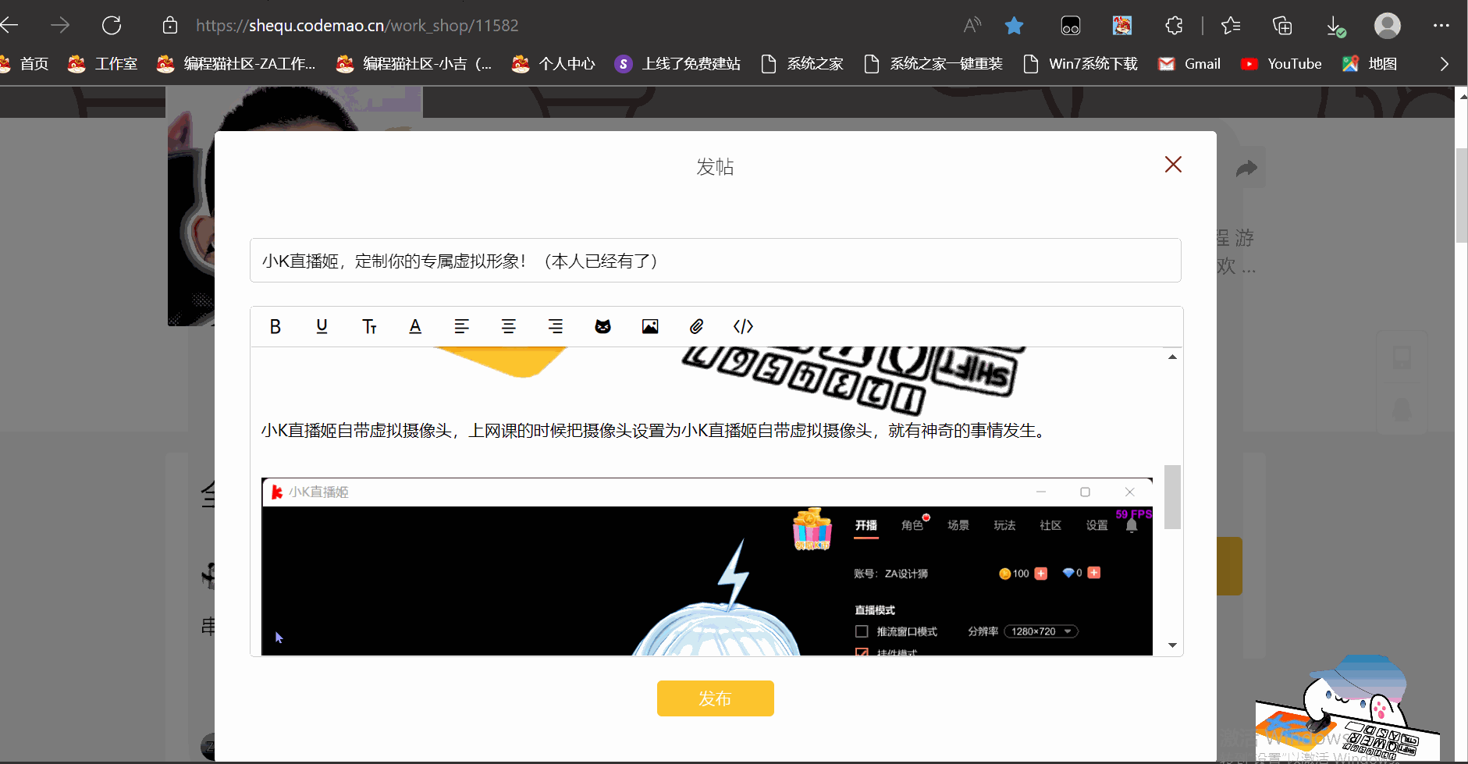Open the 系统之家 bookmark
The image size is (1468, 764).
click(x=802, y=64)
